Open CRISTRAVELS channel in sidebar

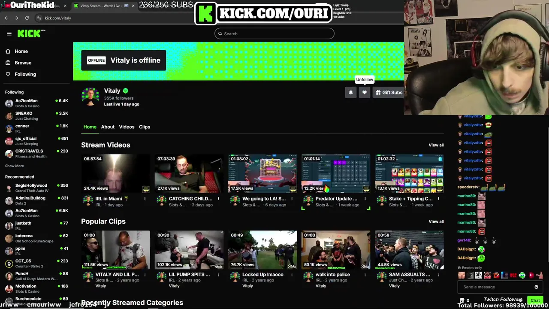pos(36,154)
